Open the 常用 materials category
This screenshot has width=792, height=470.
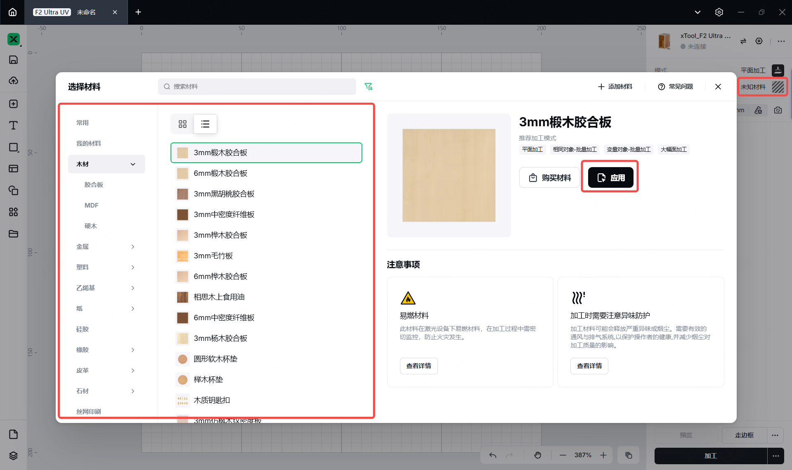coord(83,123)
